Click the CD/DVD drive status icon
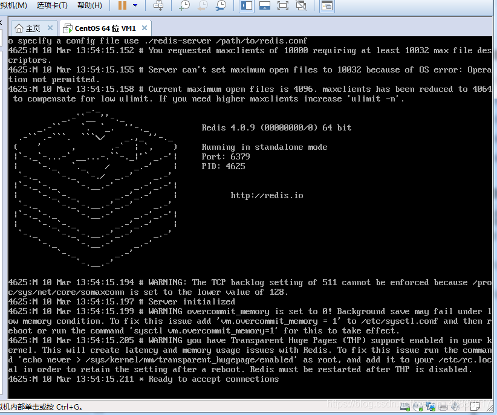The width and height of the screenshot is (497, 415). [x=418, y=407]
